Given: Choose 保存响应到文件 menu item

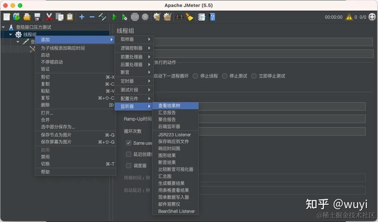Looking at the screenshot, I should pyautogui.click(x=175, y=142).
